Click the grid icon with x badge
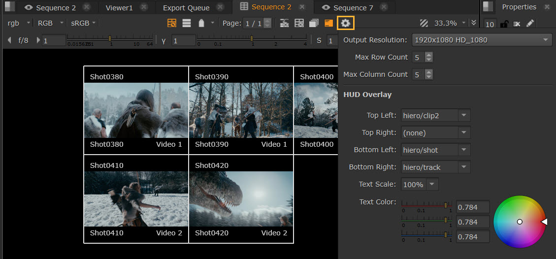The height and width of the screenshot is (259, 556). pos(299,23)
